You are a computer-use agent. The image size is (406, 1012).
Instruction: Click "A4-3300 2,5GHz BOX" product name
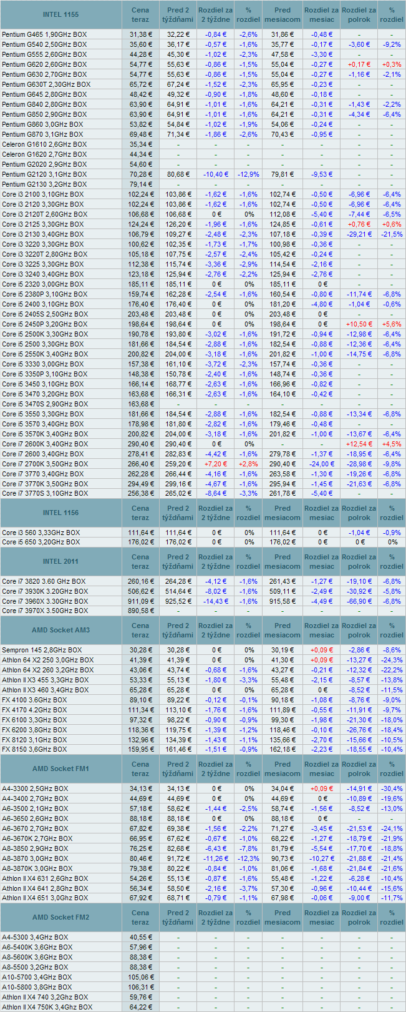(x=35, y=788)
